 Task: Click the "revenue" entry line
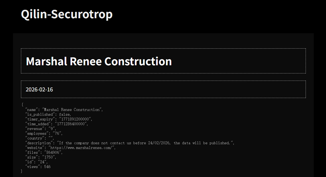click(x=40, y=129)
